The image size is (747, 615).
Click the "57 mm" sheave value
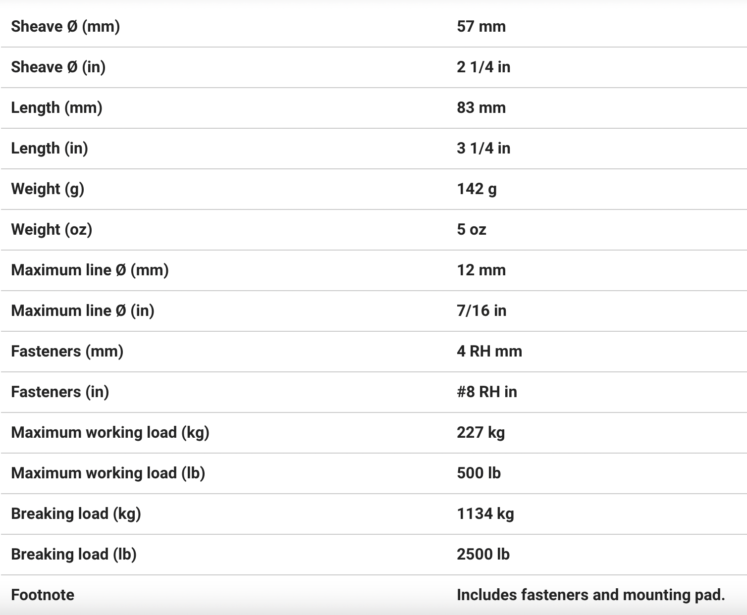[x=481, y=26]
